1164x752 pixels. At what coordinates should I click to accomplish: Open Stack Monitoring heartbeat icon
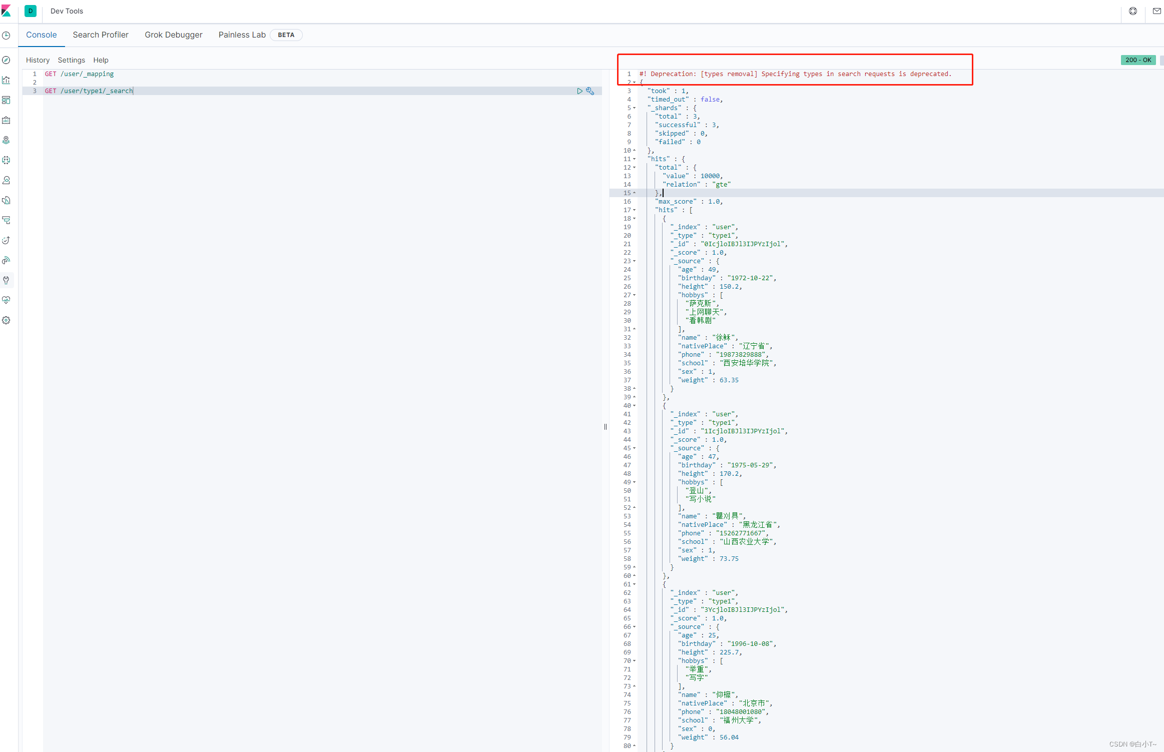[6, 300]
